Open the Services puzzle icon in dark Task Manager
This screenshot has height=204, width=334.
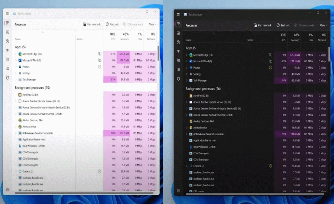pos(178,79)
